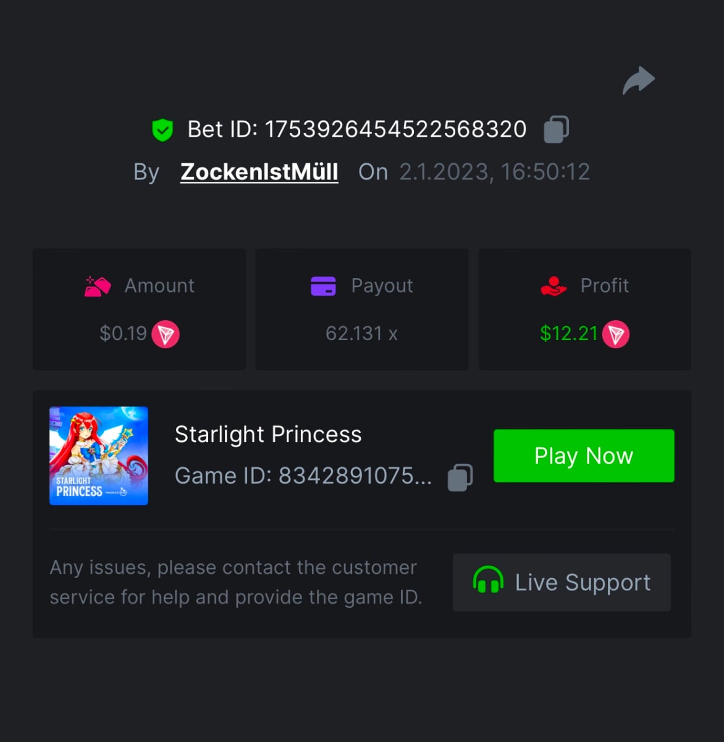Viewport: 724px width, 742px height.
Task: Click the 62.131 x payout value
Action: [361, 334]
